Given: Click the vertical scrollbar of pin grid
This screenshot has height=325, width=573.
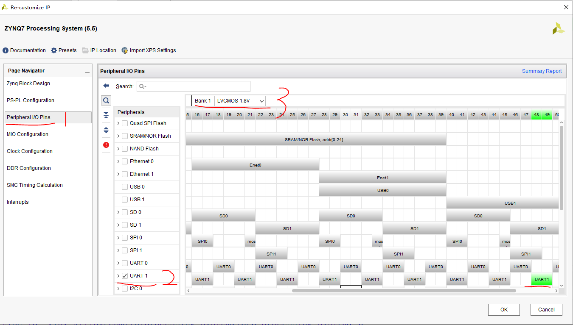Looking at the screenshot, I should click(x=562, y=168).
